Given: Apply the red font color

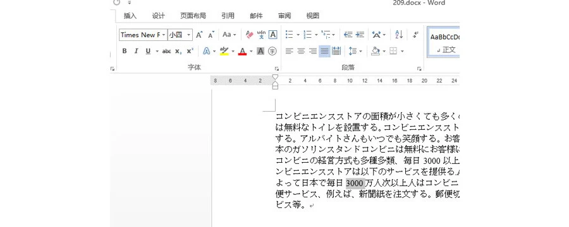Looking at the screenshot, I should 242,52.
